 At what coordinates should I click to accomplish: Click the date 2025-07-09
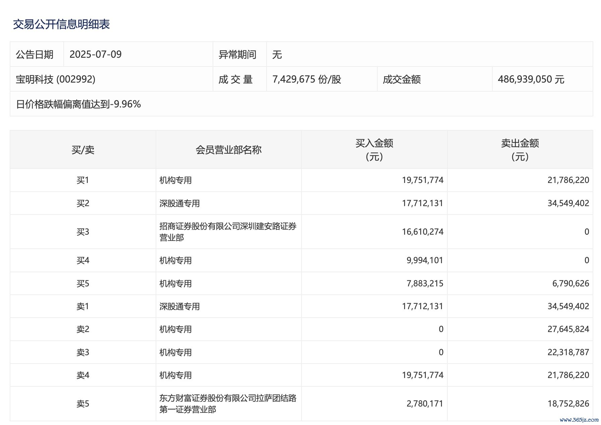[x=96, y=54]
